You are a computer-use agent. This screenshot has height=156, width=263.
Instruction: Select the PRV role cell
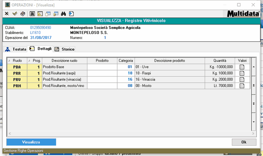(x=17, y=79)
